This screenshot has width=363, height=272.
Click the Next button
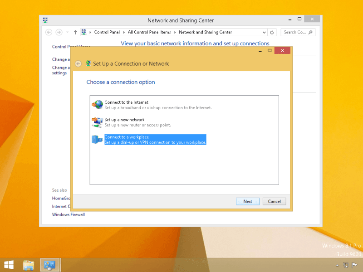247,201
